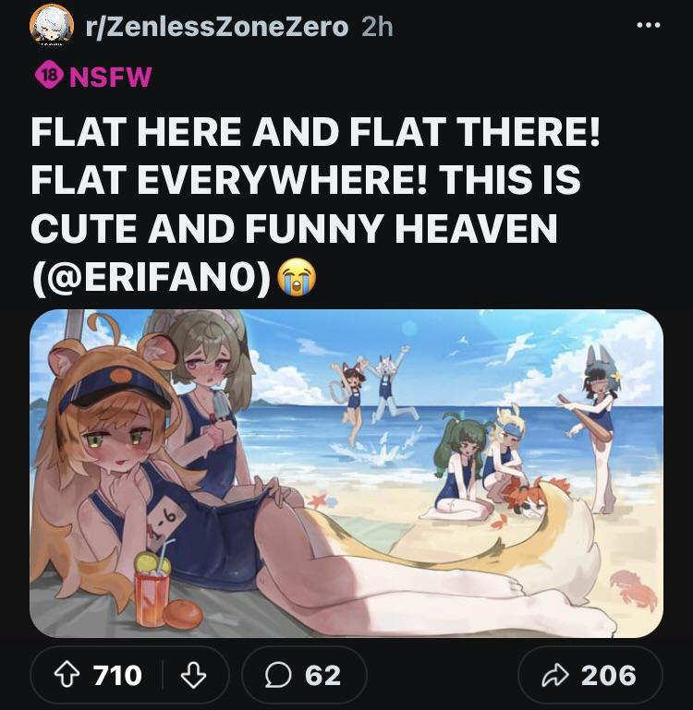Tap the comment bubble icon

click(277, 675)
